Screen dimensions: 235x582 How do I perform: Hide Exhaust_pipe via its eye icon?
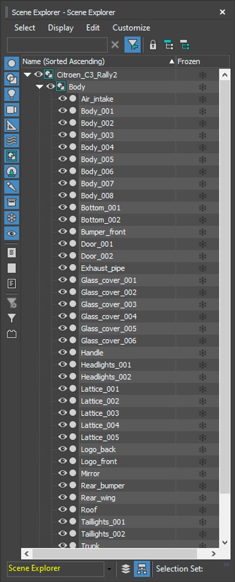(x=63, y=268)
